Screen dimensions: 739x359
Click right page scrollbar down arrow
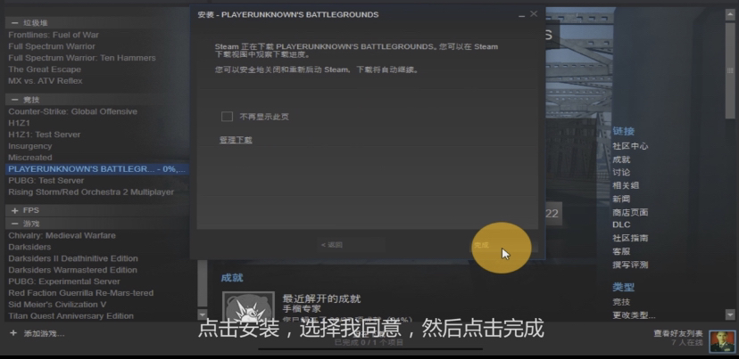pos(730,314)
